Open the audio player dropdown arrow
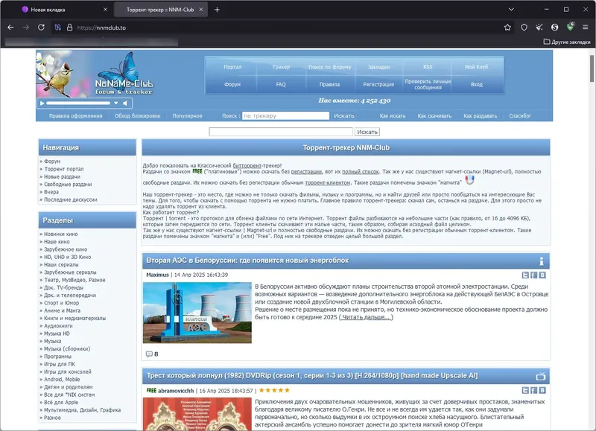 [x=116, y=103]
